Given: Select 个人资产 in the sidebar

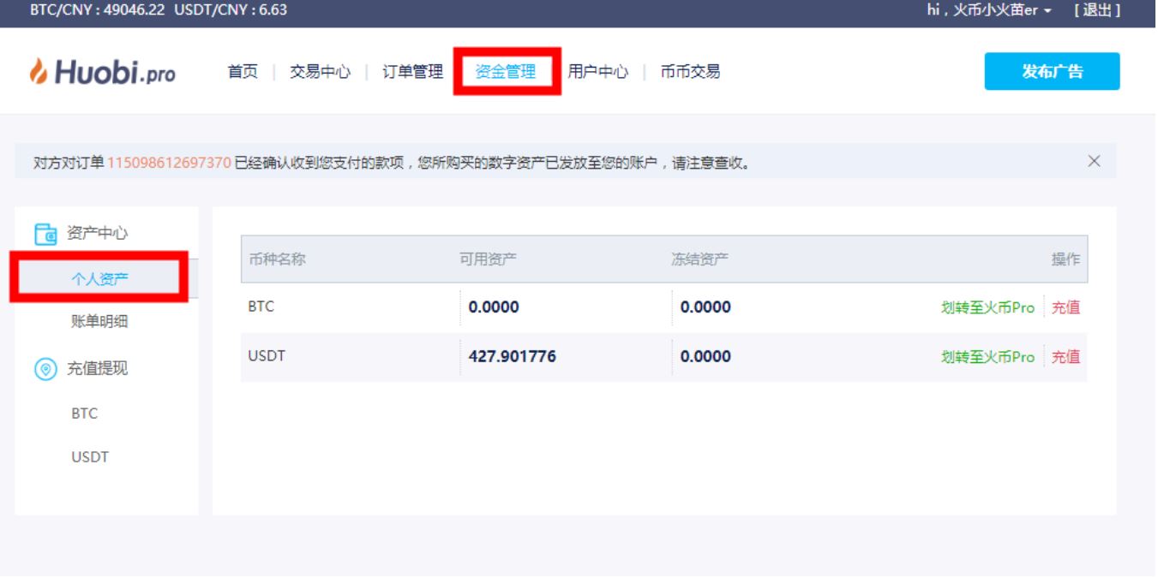Looking at the screenshot, I should (x=99, y=278).
